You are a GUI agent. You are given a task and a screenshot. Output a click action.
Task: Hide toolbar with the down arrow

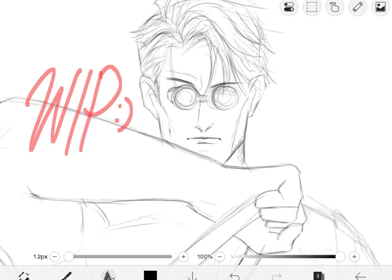coord(193,276)
